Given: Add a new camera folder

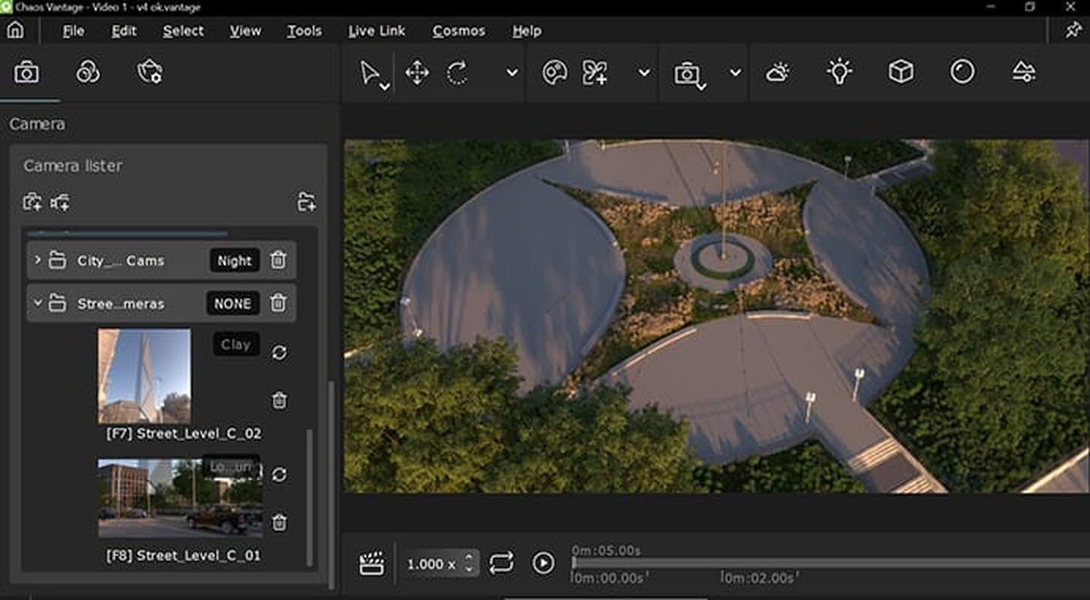Looking at the screenshot, I should 306,202.
